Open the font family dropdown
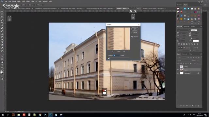 point(189,30)
